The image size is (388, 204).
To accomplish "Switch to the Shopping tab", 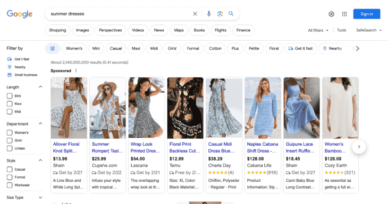I will pos(57,30).
